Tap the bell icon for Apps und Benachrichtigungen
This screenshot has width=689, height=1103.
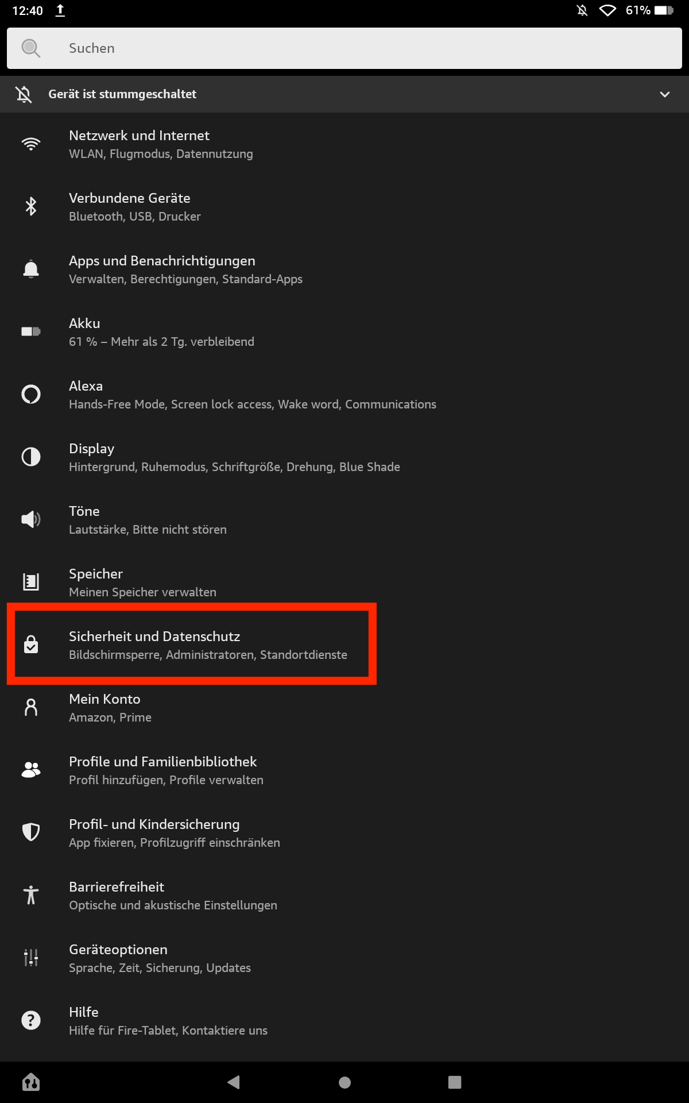(31, 269)
